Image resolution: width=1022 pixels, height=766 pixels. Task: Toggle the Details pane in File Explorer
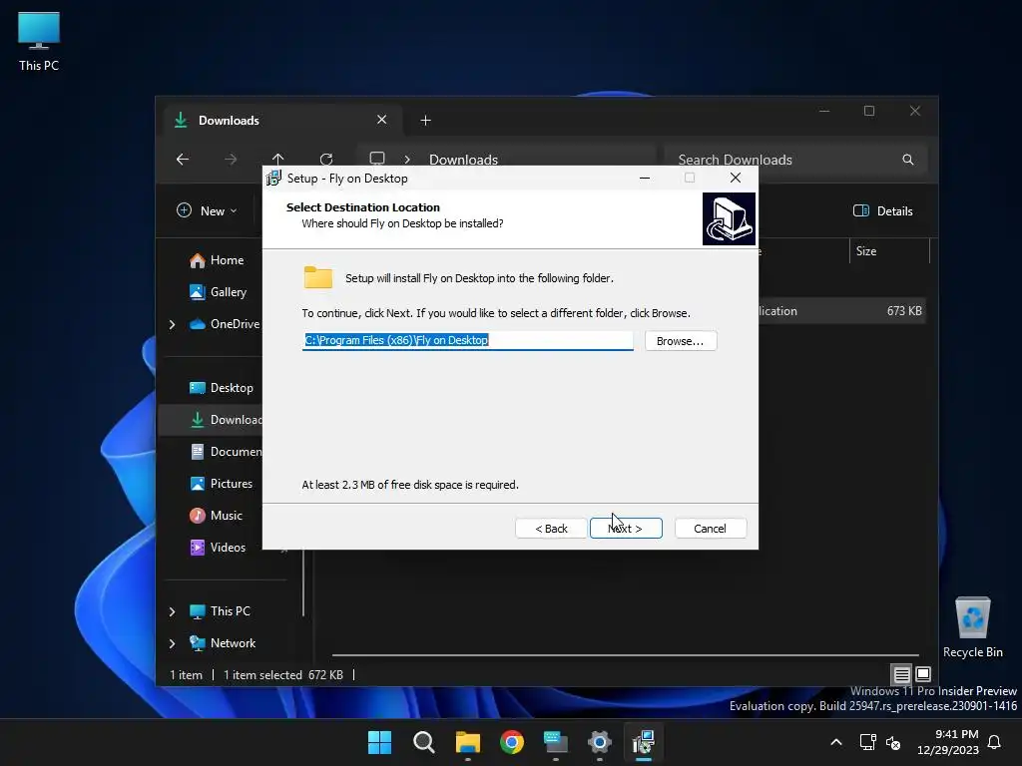pyautogui.click(x=883, y=210)
